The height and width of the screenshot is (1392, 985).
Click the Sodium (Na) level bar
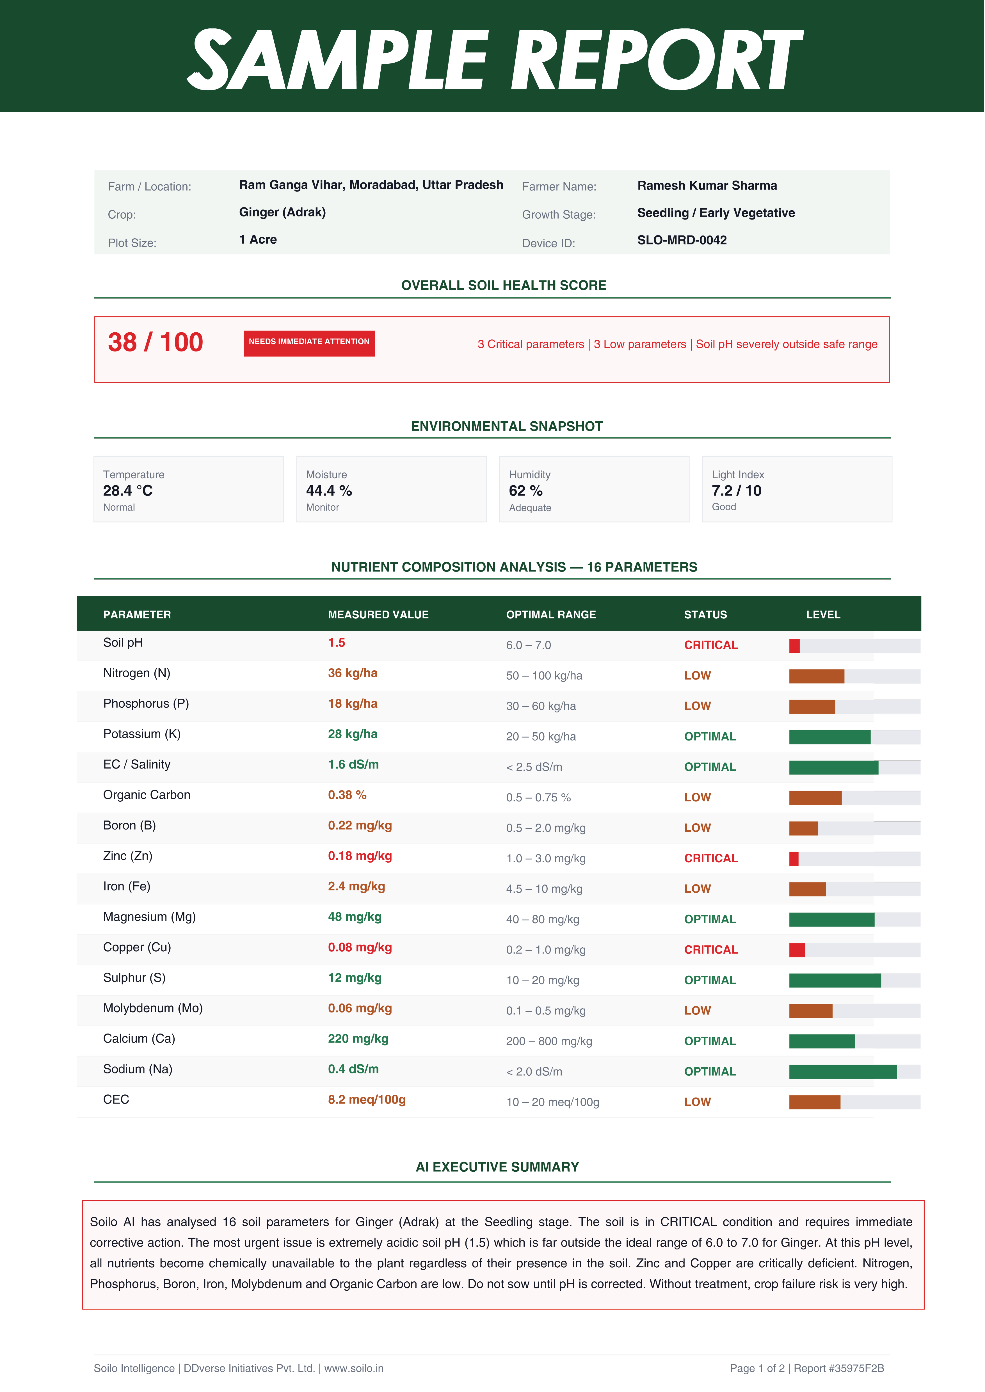tap(854, 1072)
